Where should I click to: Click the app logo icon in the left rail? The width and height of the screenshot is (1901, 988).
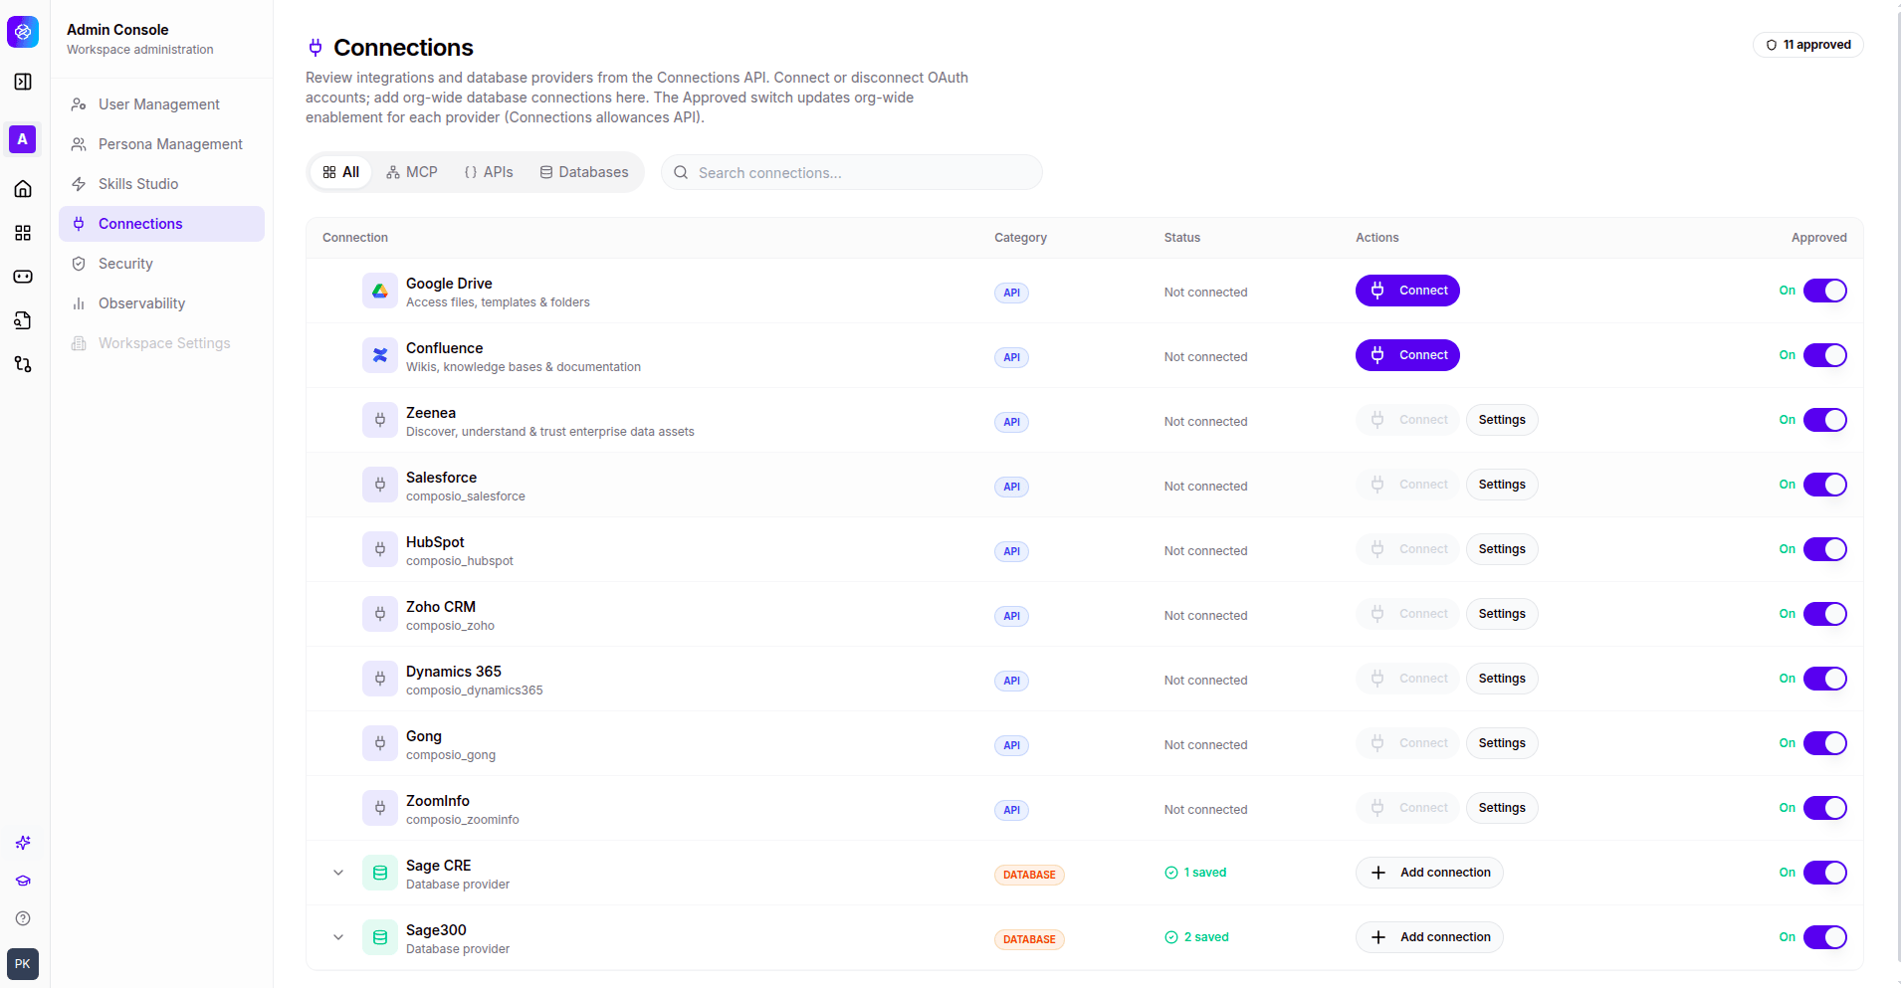point(23,32)
